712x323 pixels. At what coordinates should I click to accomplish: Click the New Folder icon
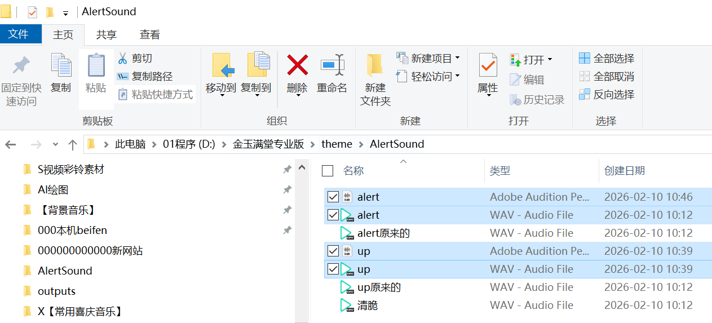click(375, 65)
